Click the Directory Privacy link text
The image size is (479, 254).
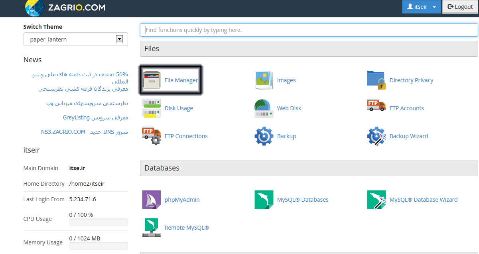pos(411,80)
